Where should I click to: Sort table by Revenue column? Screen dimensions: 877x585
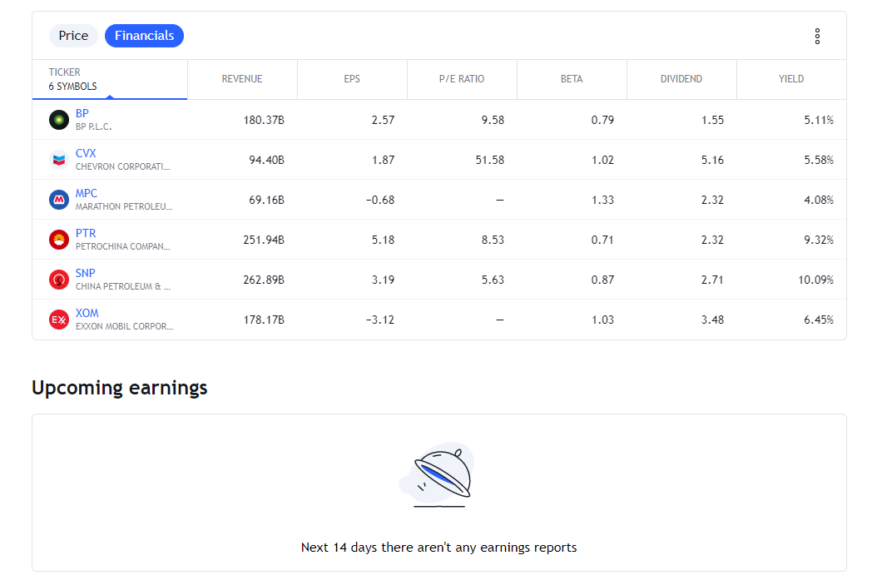pos(242,79)
